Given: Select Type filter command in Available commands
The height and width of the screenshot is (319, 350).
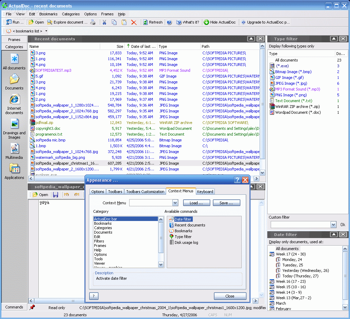Looking at the screenshot, I should (183, 237).
